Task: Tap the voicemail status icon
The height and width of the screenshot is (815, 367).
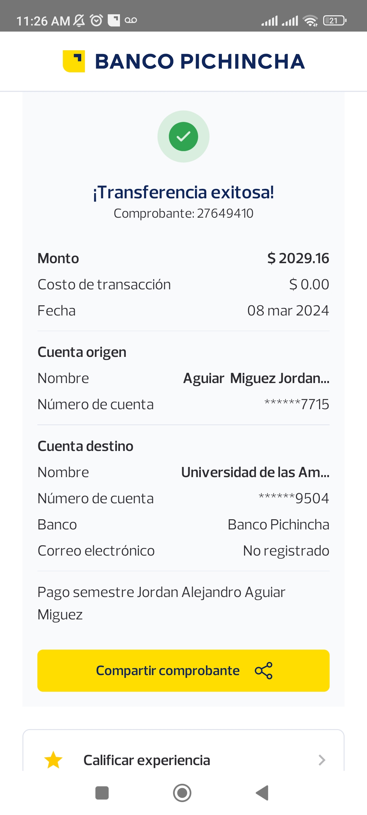Action: pos(131,20)
